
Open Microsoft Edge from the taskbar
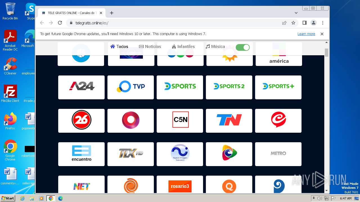click(x=60, y=198)
